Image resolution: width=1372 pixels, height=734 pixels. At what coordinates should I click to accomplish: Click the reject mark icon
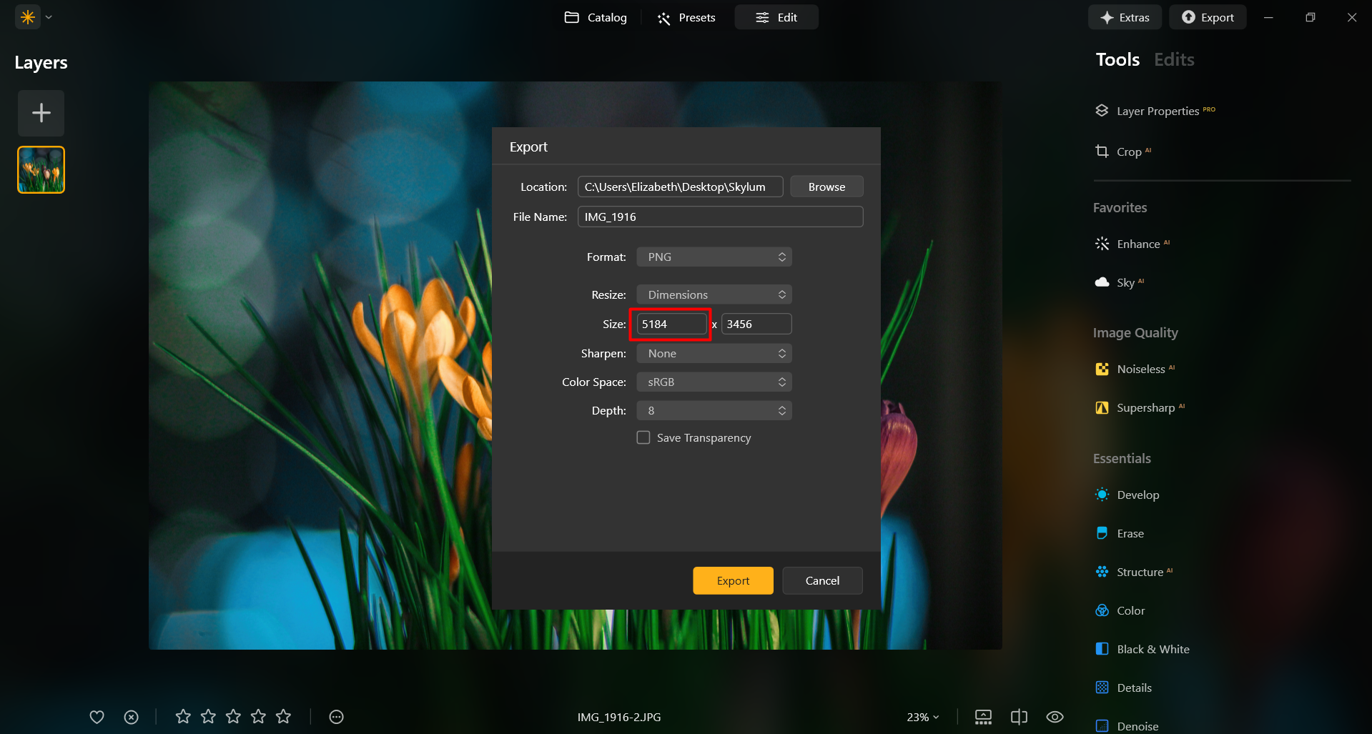click(x=131, y=717)
